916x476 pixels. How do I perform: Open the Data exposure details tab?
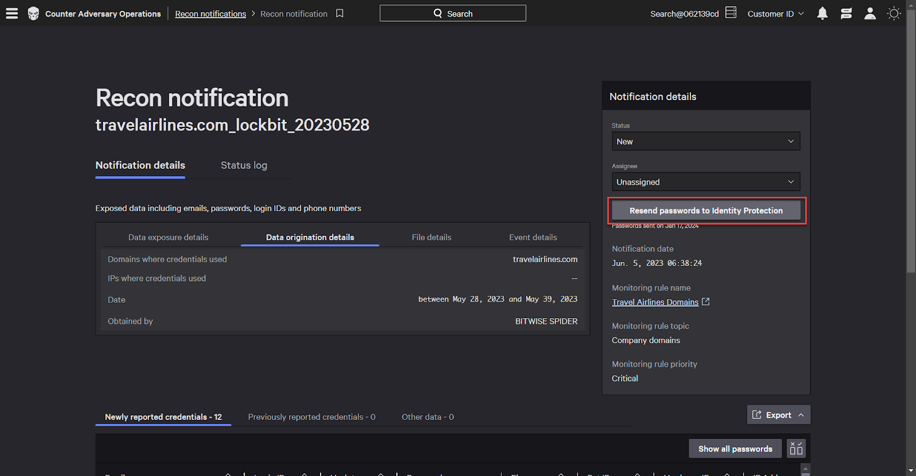click(168, 237)
